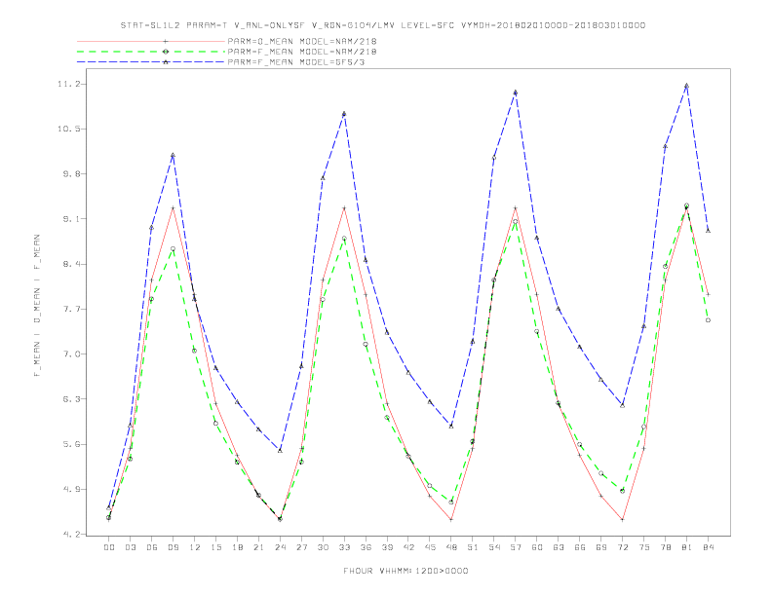
Task: Select legend entry PARM=F_MEAN MODEL=NAM/218
Action: click(x=302, y=52)
